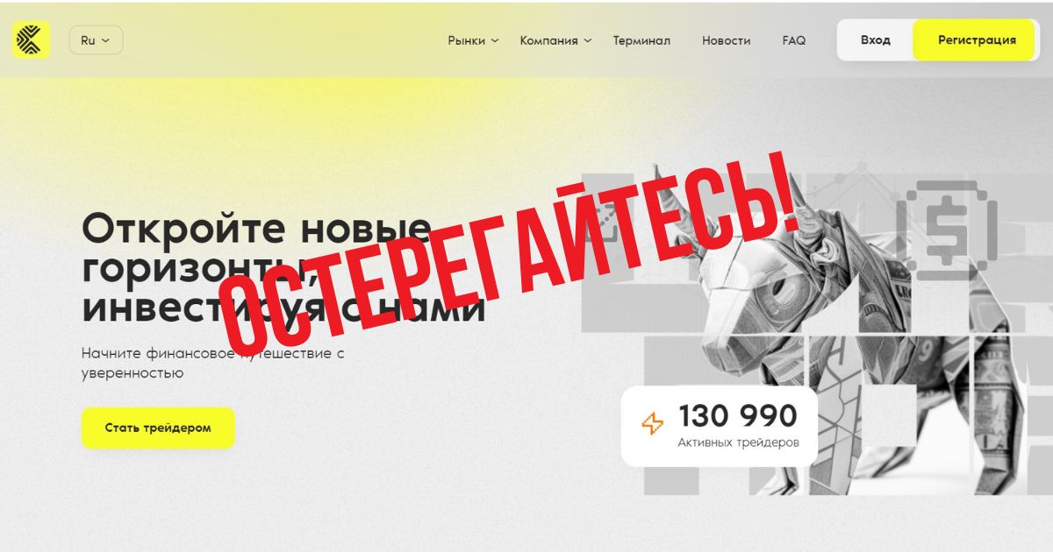Click the yellow company logo icon

pos(32,40)
